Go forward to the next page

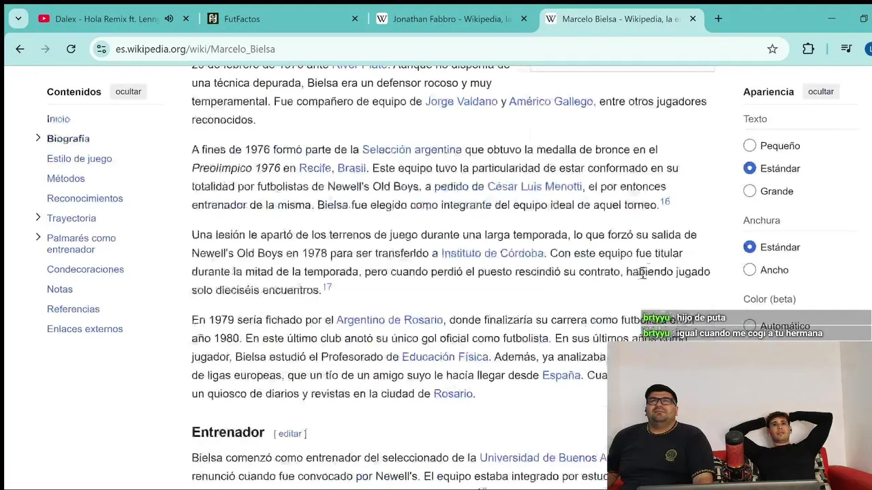pos(45,49)
